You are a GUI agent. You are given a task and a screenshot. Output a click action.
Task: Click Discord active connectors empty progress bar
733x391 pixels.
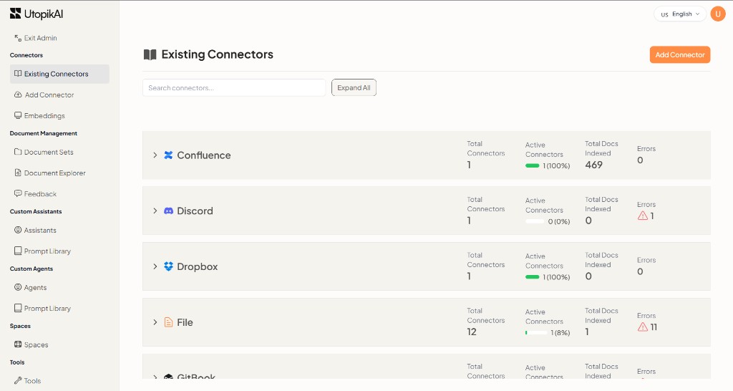(535, 221)
